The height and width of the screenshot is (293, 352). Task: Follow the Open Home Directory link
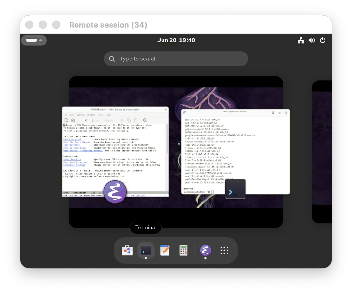point(75,162)
